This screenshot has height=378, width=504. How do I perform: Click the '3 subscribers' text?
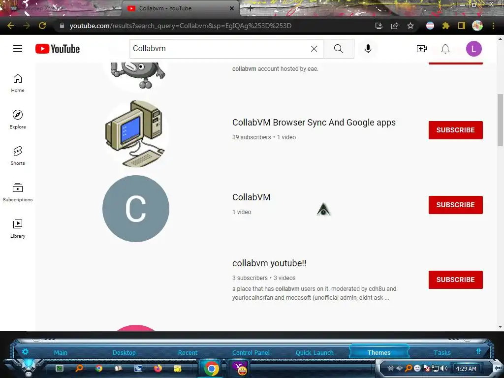click(250, 278)
